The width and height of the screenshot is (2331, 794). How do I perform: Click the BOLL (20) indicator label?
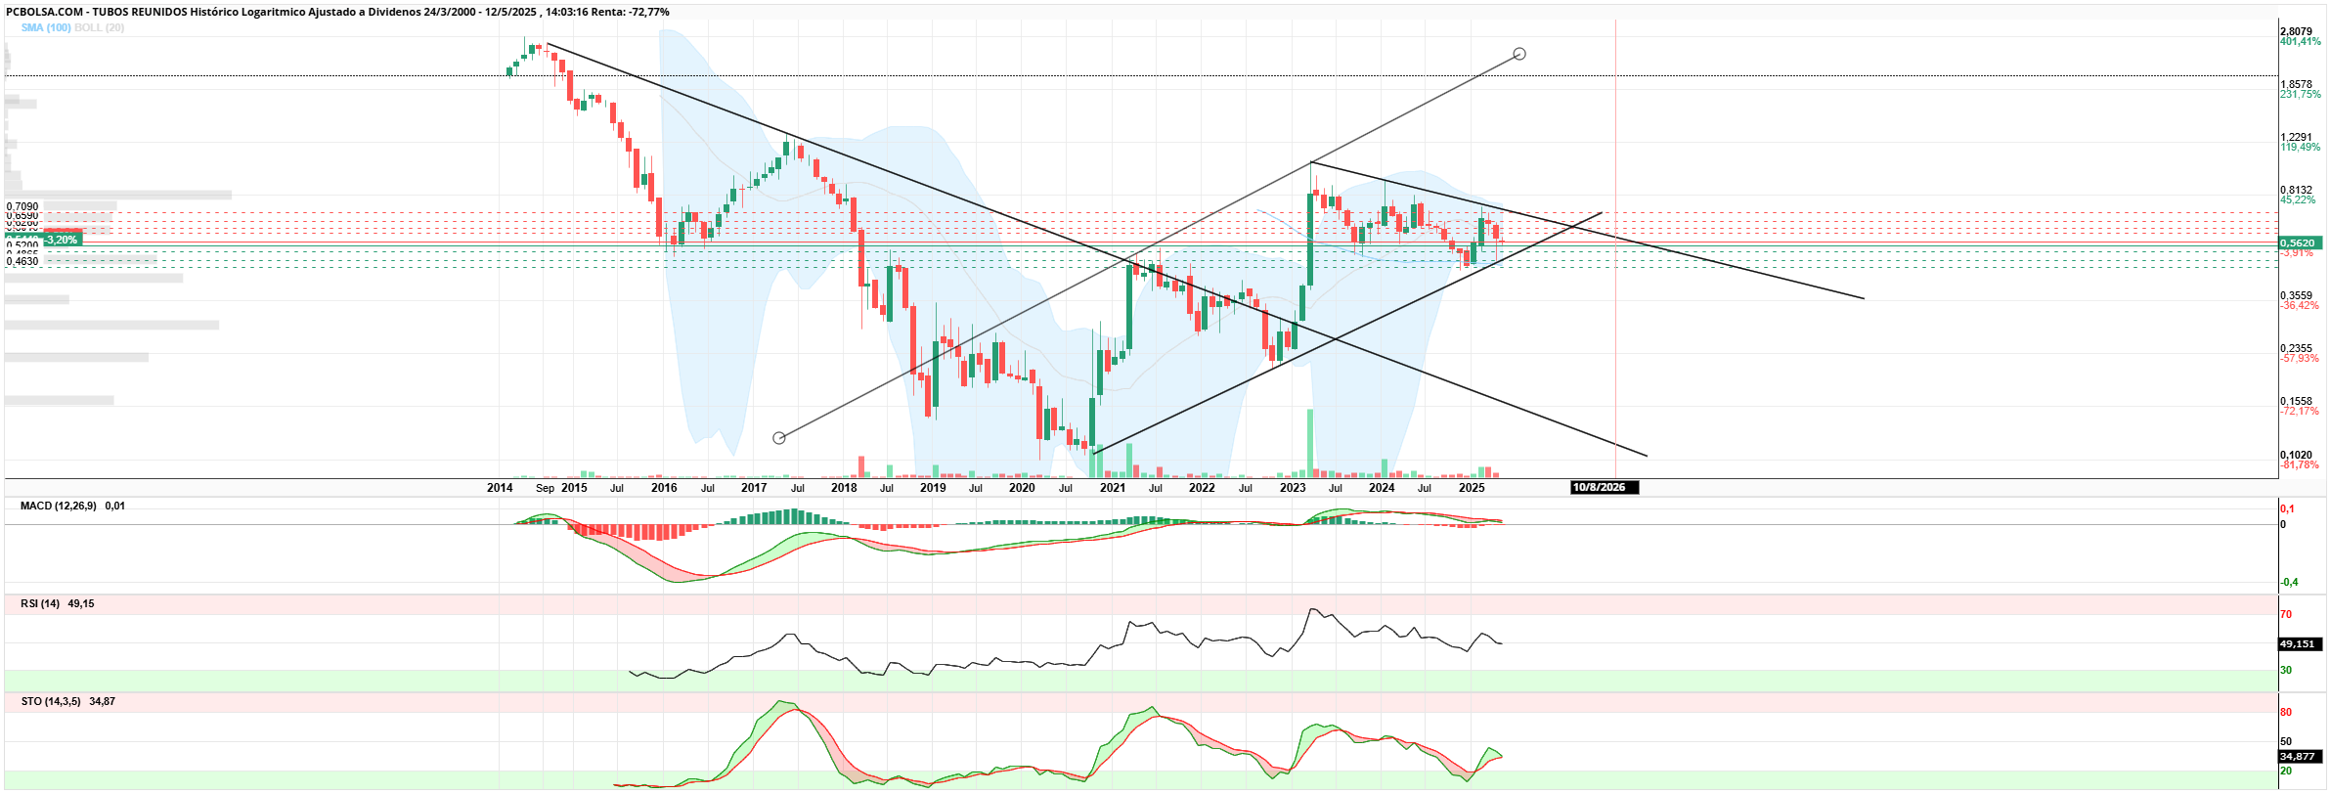[x=100, y=27]
